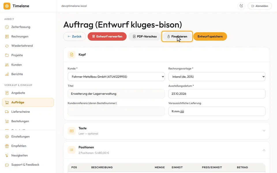Image resolution: width=277 pixels, height=173 pixels.
Task: Discard draft with Entwurf verwerfen
Action: (x=107, y=37)
